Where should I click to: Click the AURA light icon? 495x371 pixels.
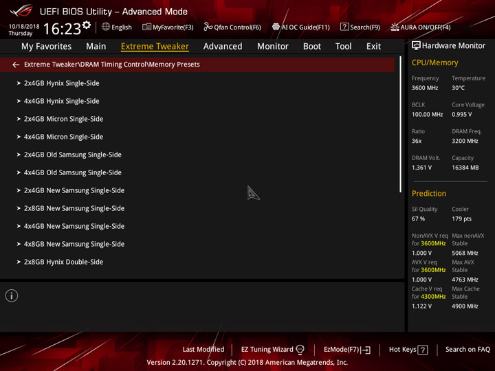(x=395, y=27)
